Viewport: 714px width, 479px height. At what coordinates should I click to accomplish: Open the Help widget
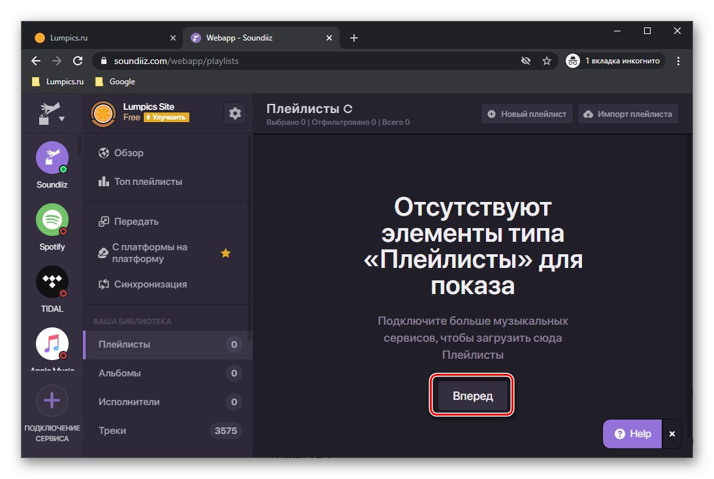coord(631,433)
